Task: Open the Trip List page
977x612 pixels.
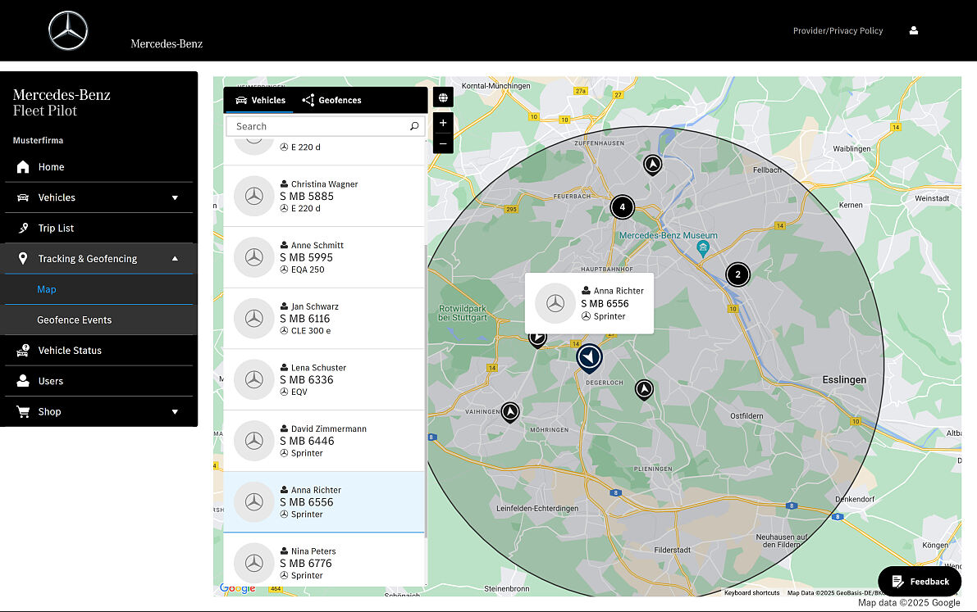Action: click(x=56, y=228)
